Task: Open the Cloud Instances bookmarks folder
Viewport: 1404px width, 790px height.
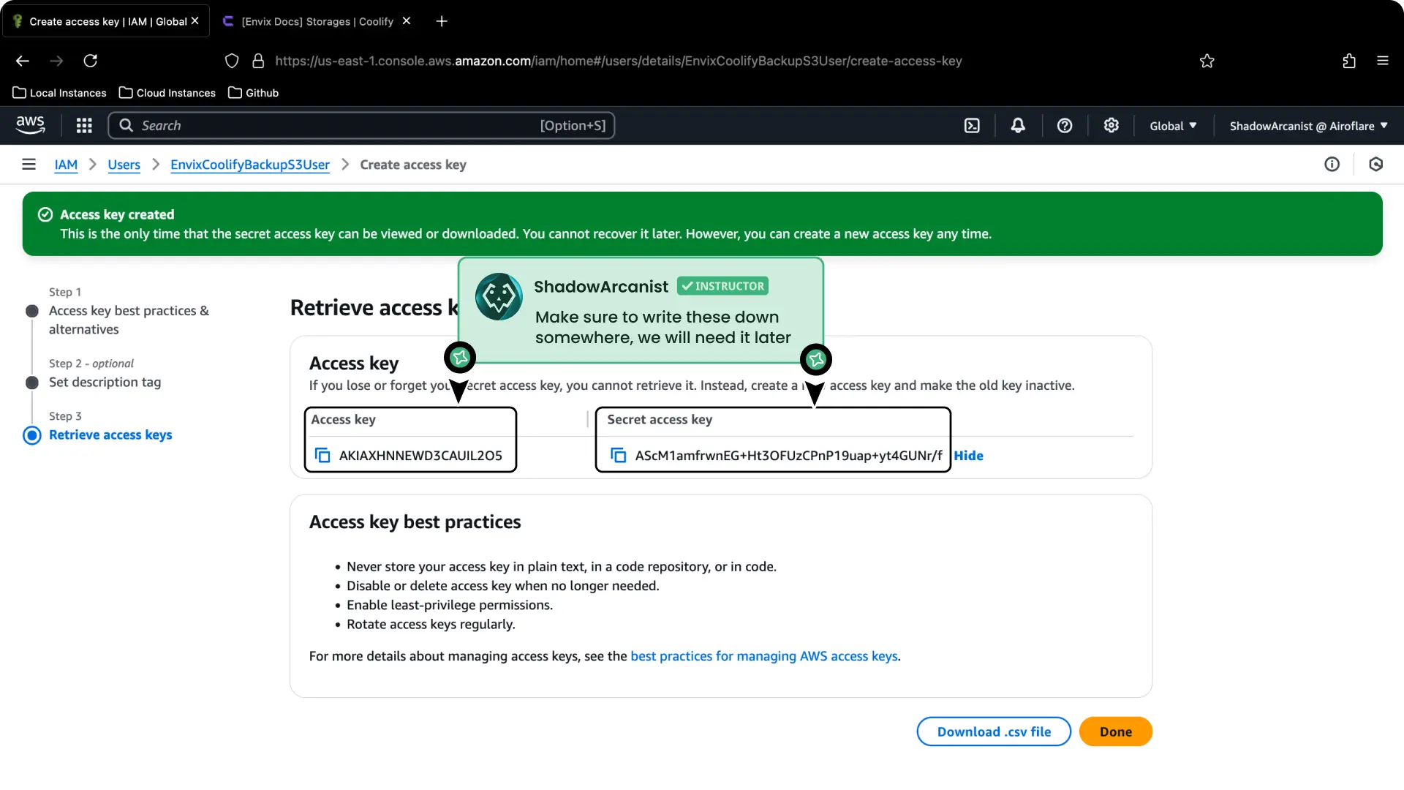Action: [167, 92]
